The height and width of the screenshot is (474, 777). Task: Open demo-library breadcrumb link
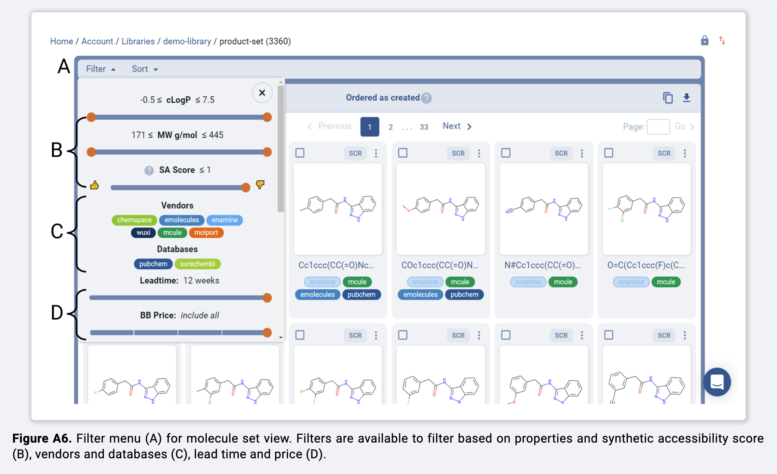187,41
